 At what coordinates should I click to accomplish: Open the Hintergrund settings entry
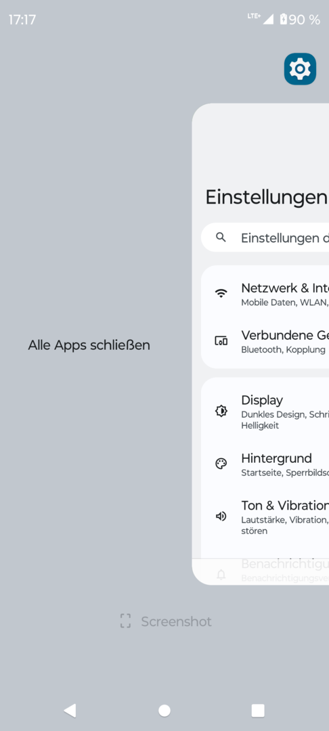tap(265, 464)
